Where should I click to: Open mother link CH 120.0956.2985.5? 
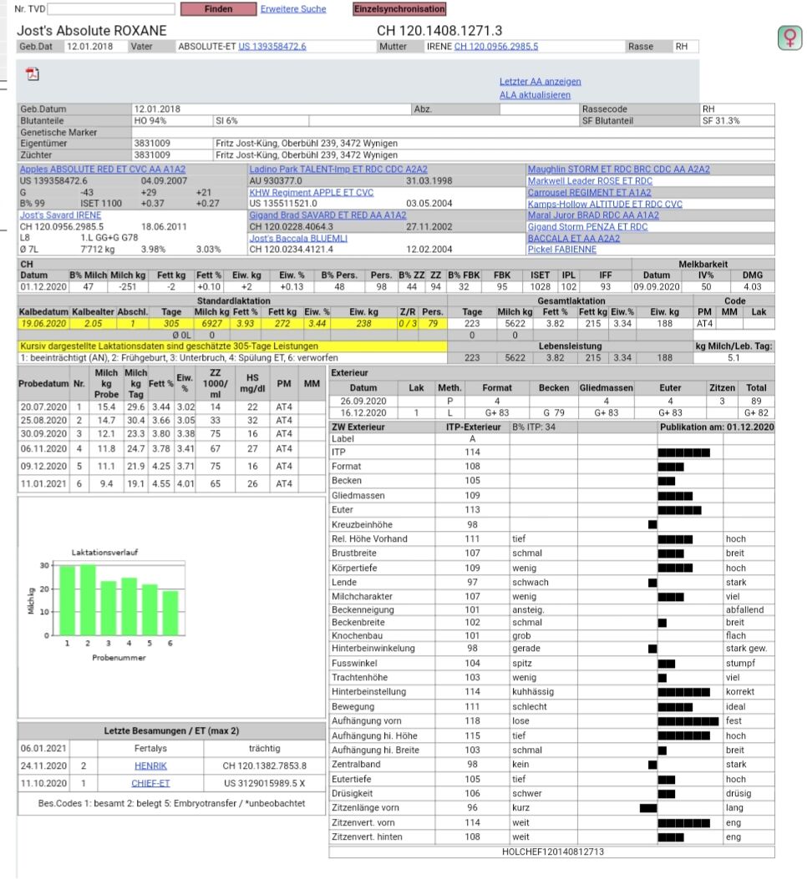[x=496, y=47]
